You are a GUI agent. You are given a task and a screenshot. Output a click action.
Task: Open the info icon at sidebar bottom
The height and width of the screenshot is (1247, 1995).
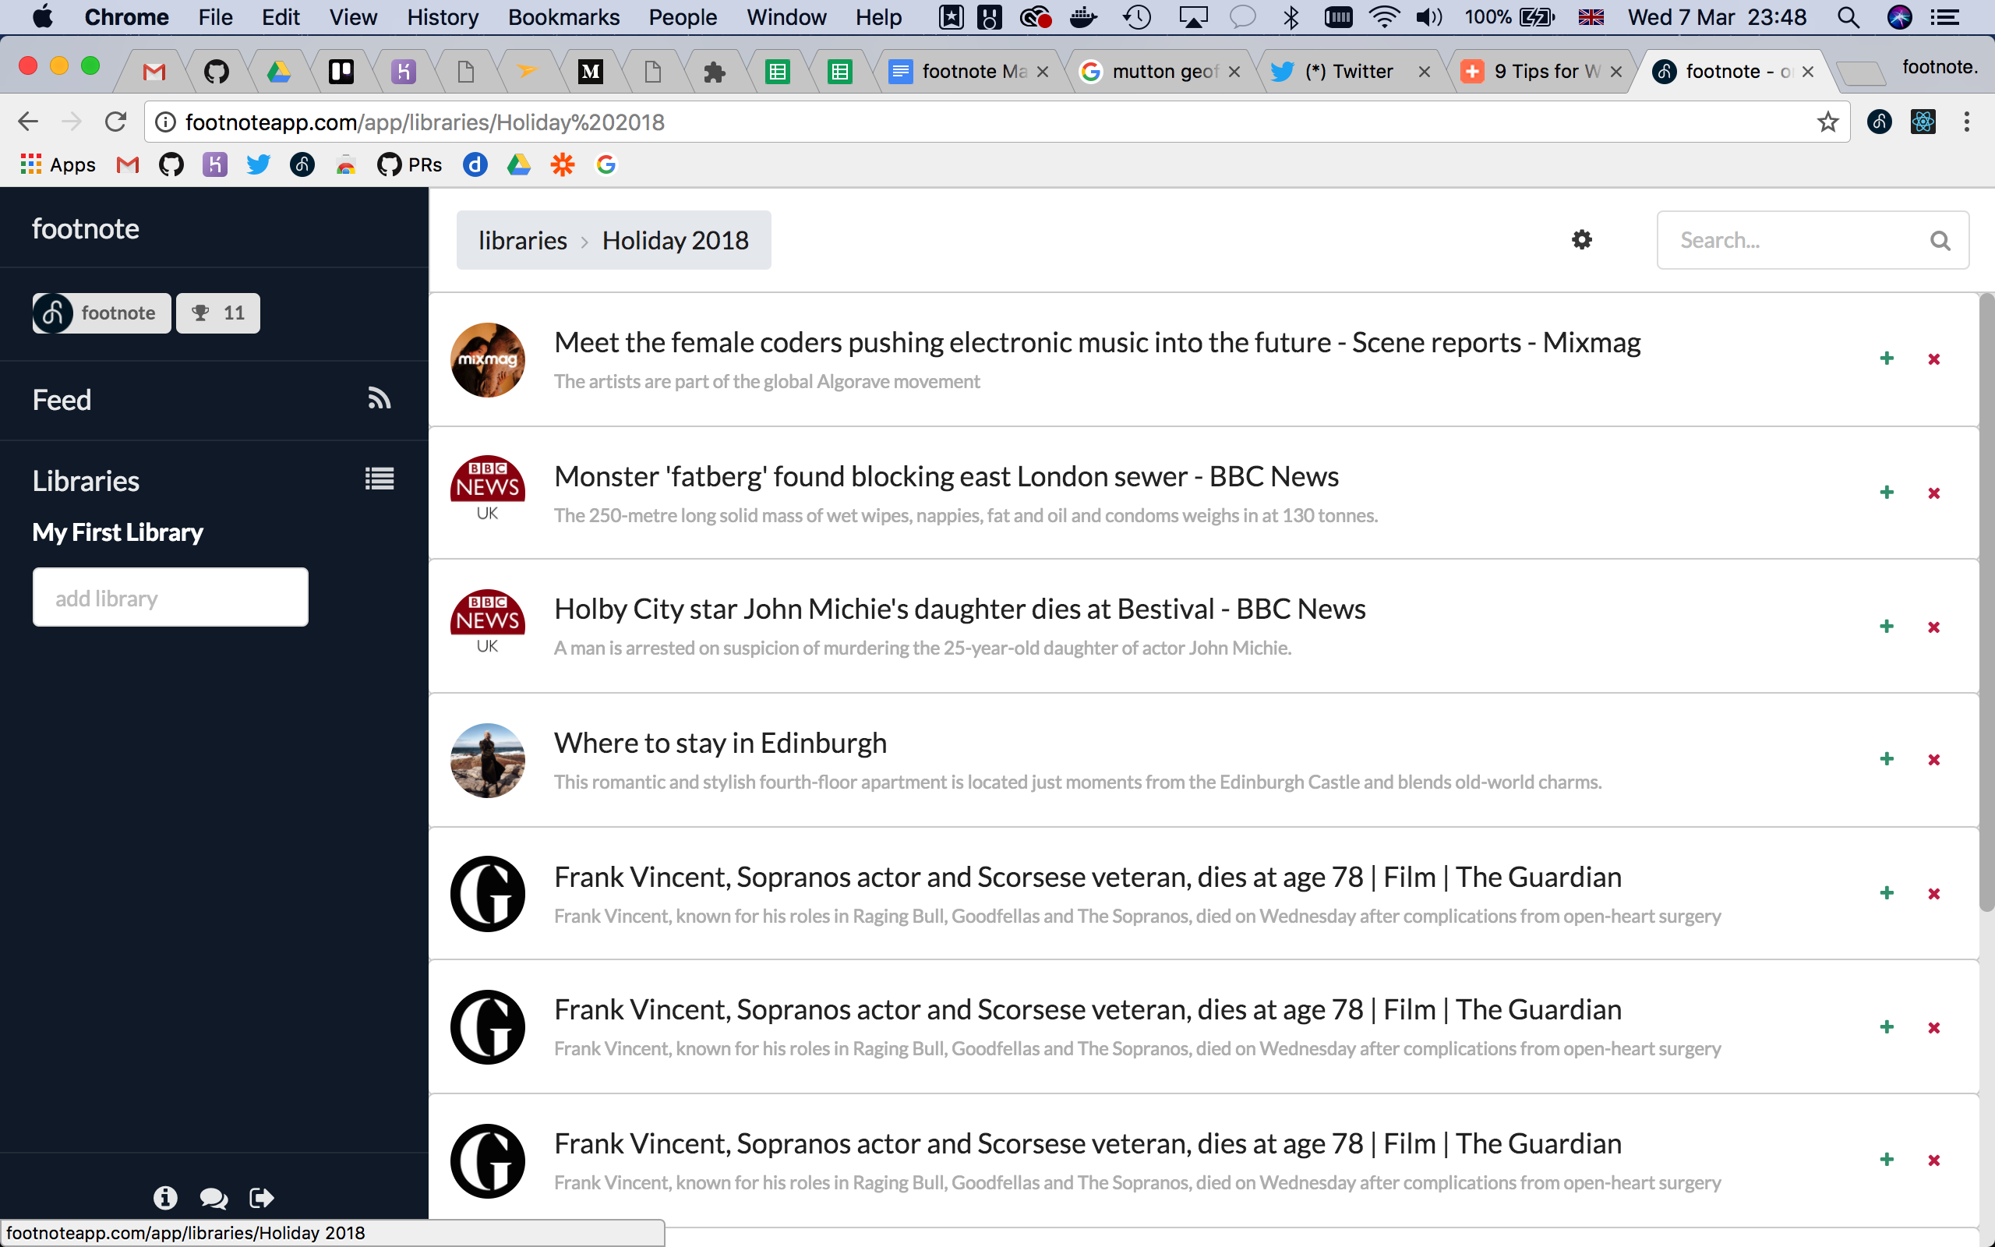(x=165, y=1198)
